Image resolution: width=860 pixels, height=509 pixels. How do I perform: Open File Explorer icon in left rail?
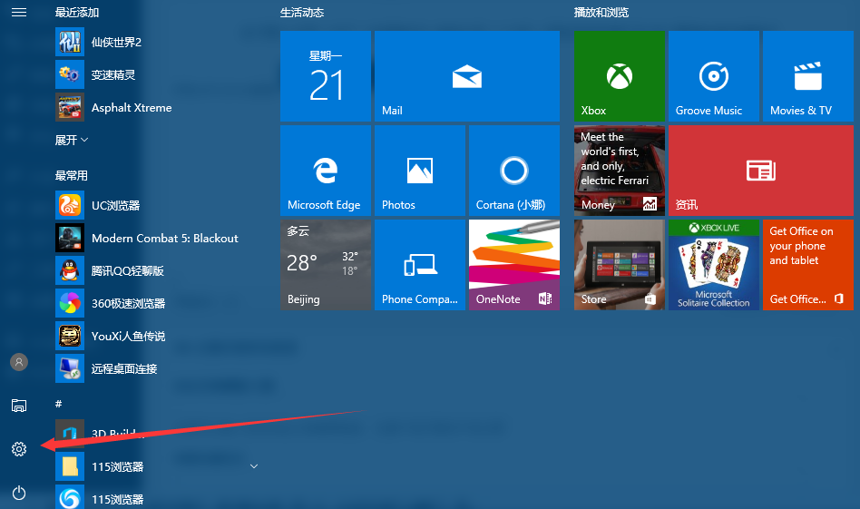pos(19,406)
